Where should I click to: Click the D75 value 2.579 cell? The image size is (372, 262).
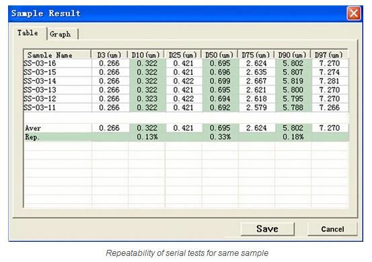tap(256, 107)
